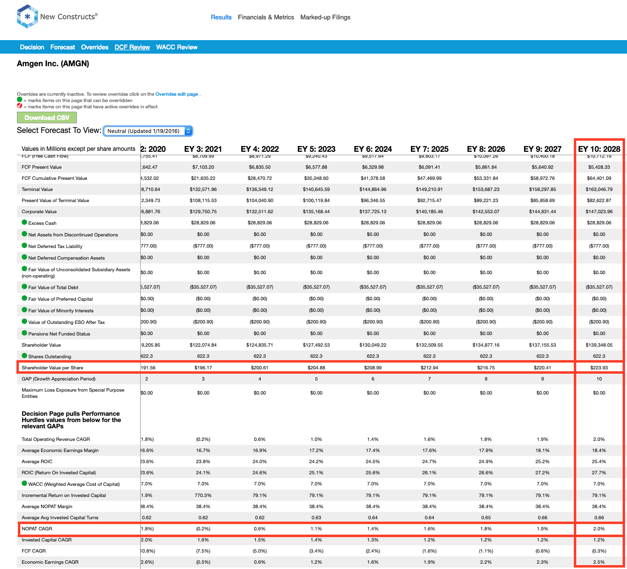Click the Amgen Inc. (AMGN) heading
This screenshot has width=627, height=569.
53,63
